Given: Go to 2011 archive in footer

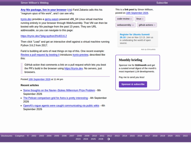Looking at the screenshot, I should click(102, 136).
